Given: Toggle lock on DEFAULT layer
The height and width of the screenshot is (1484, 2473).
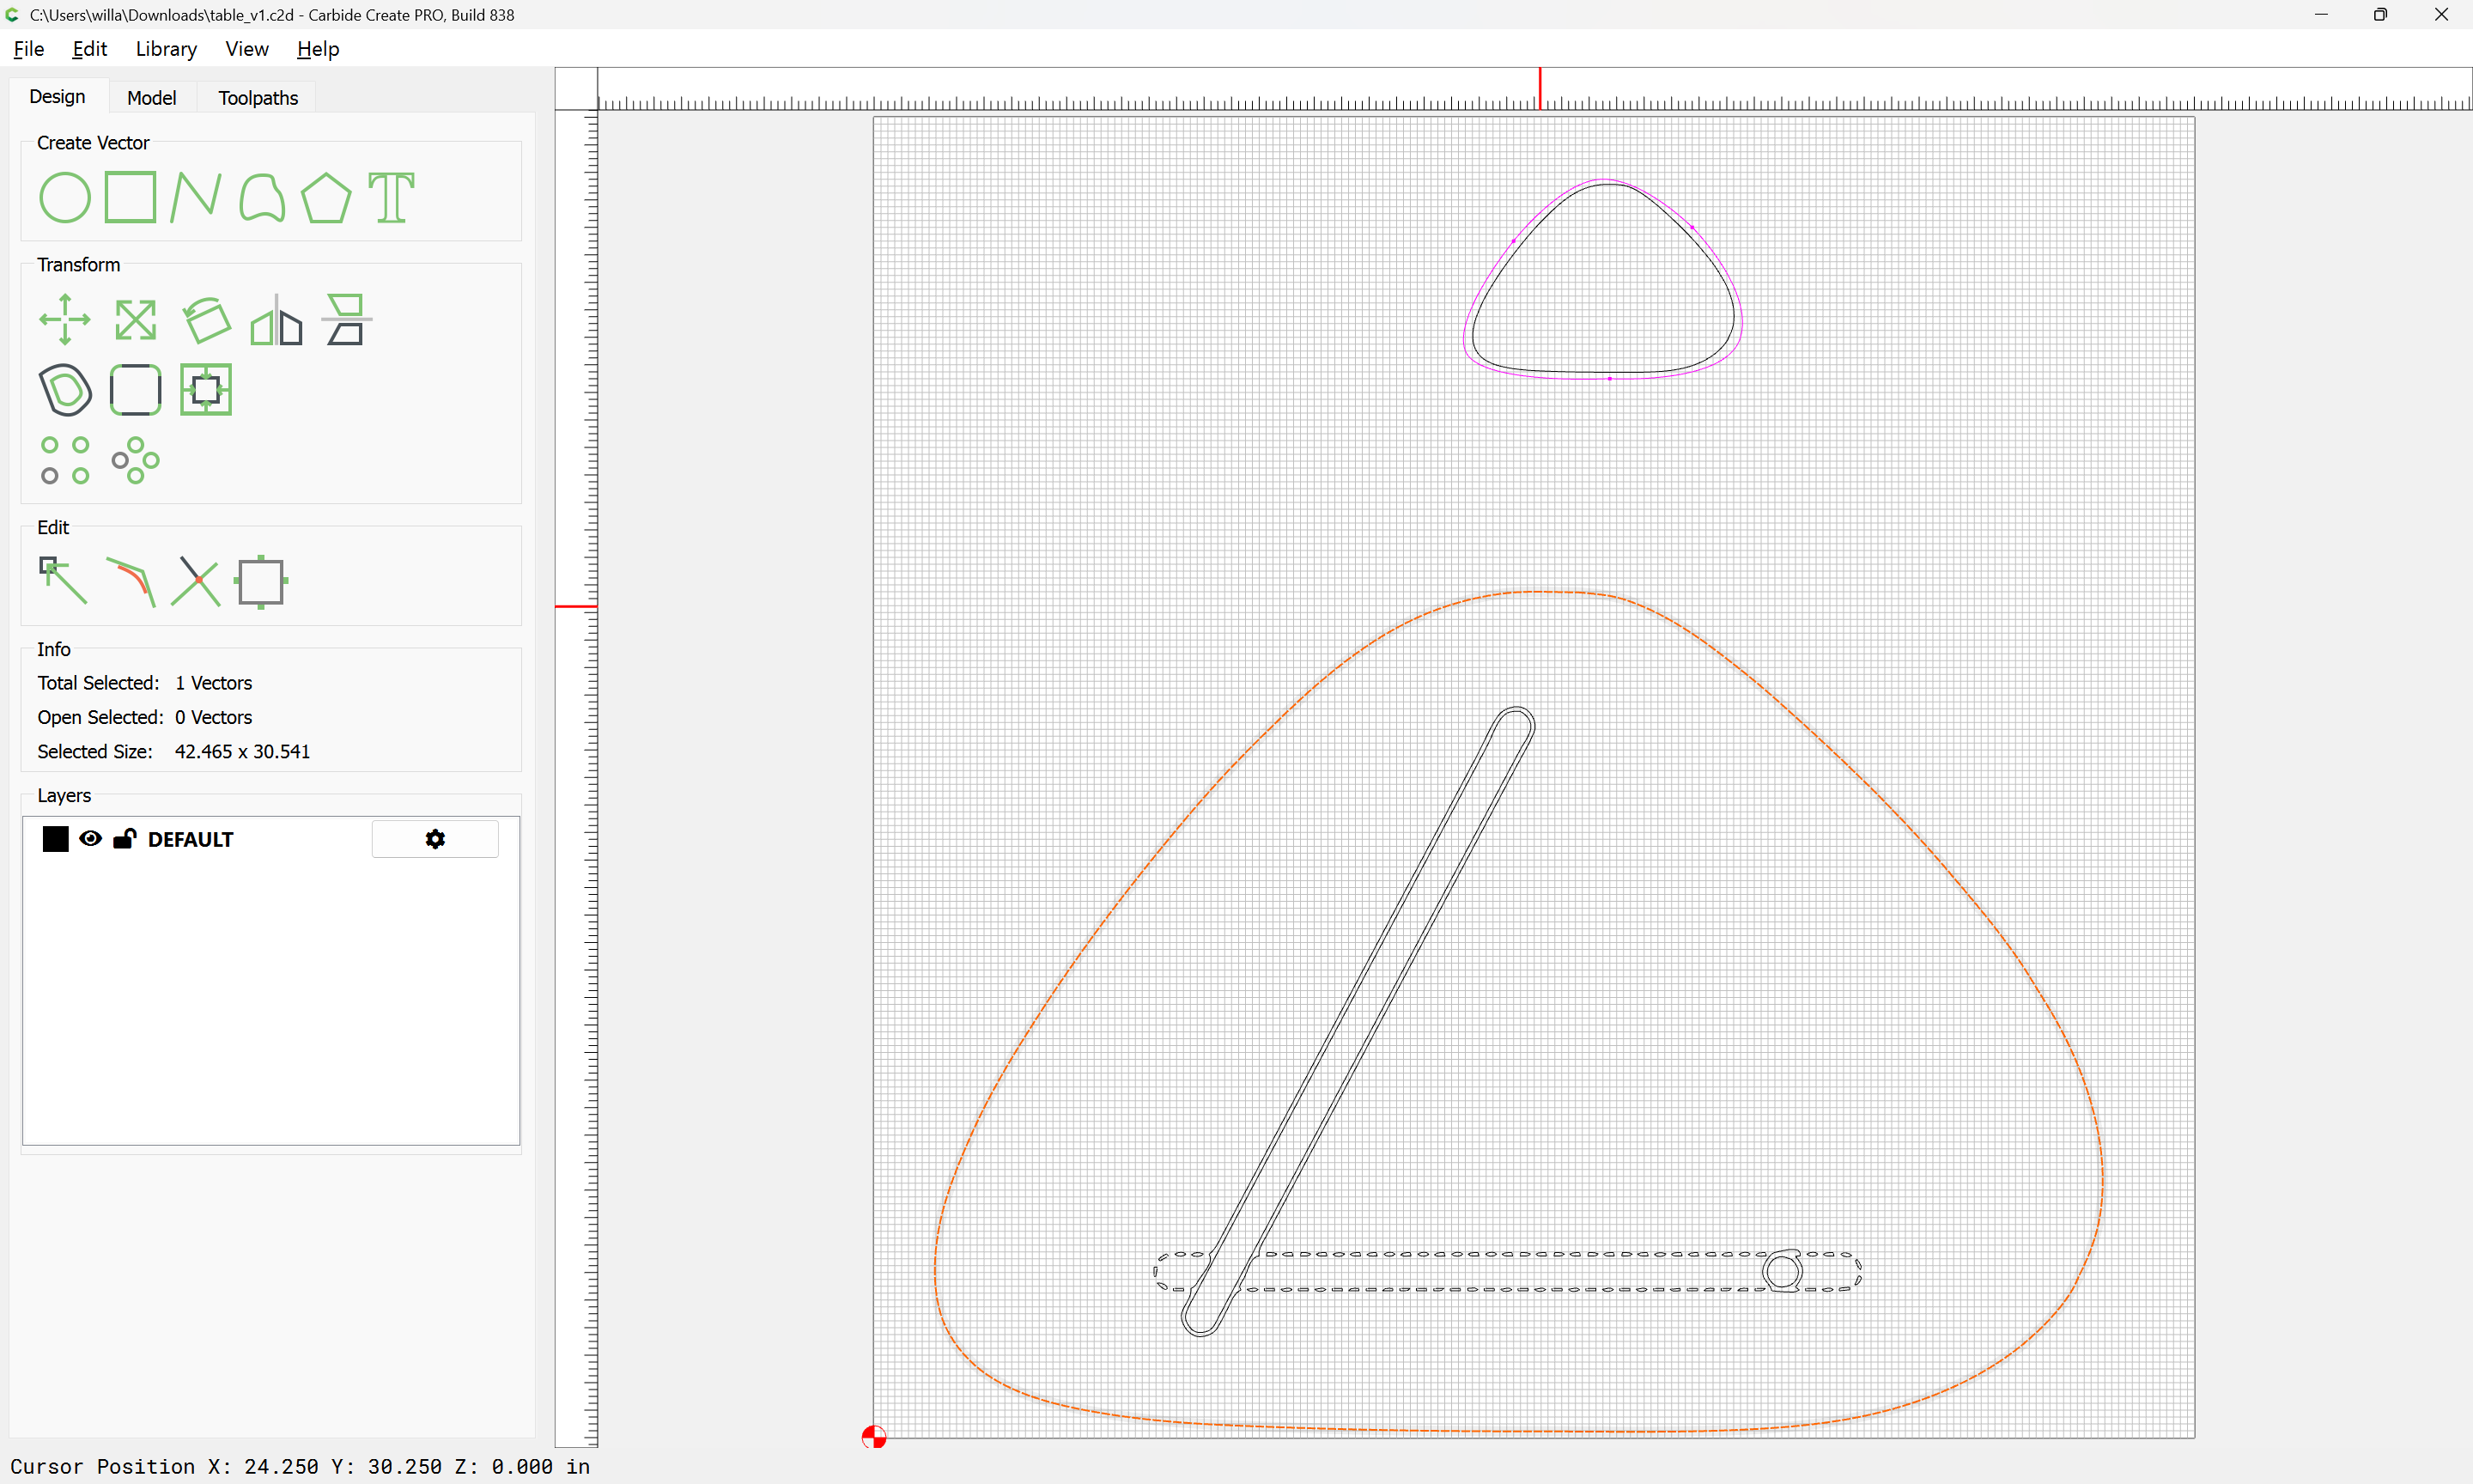Looking at the screenshot, I should click(x=124, y=839).
